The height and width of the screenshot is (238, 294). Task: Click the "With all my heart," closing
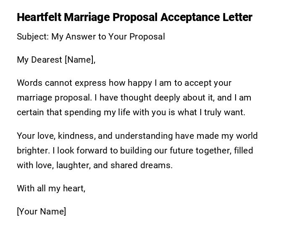click(51, 188)
